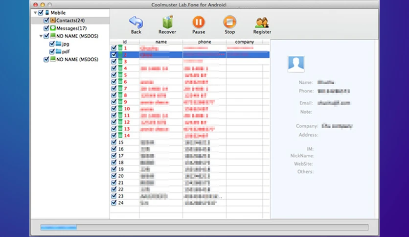This screenshot has width=409, height=237.
Task: Open the Register icon
Action: click(x=262, y=23)
